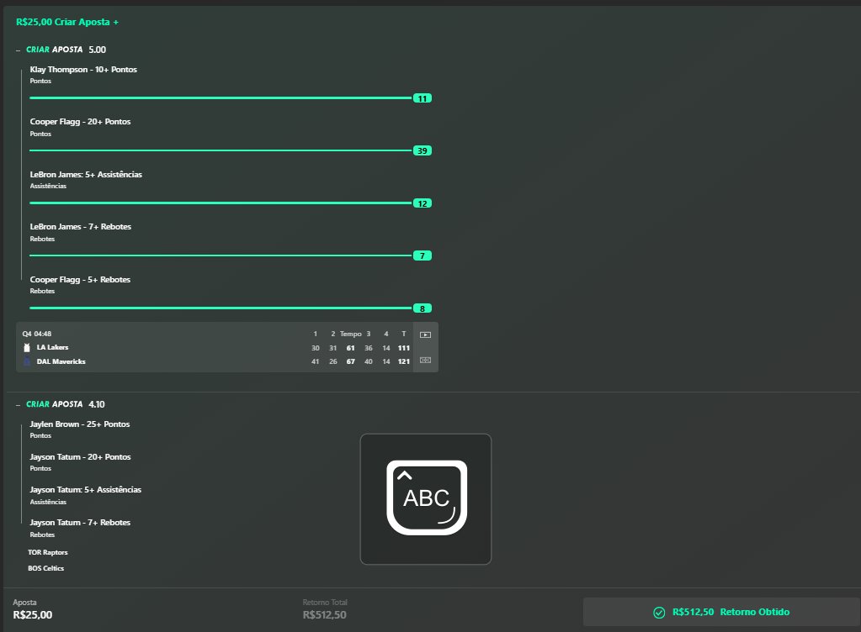Click the Lakers halftime score 61
861x632 pixels.
coord(350,348)
